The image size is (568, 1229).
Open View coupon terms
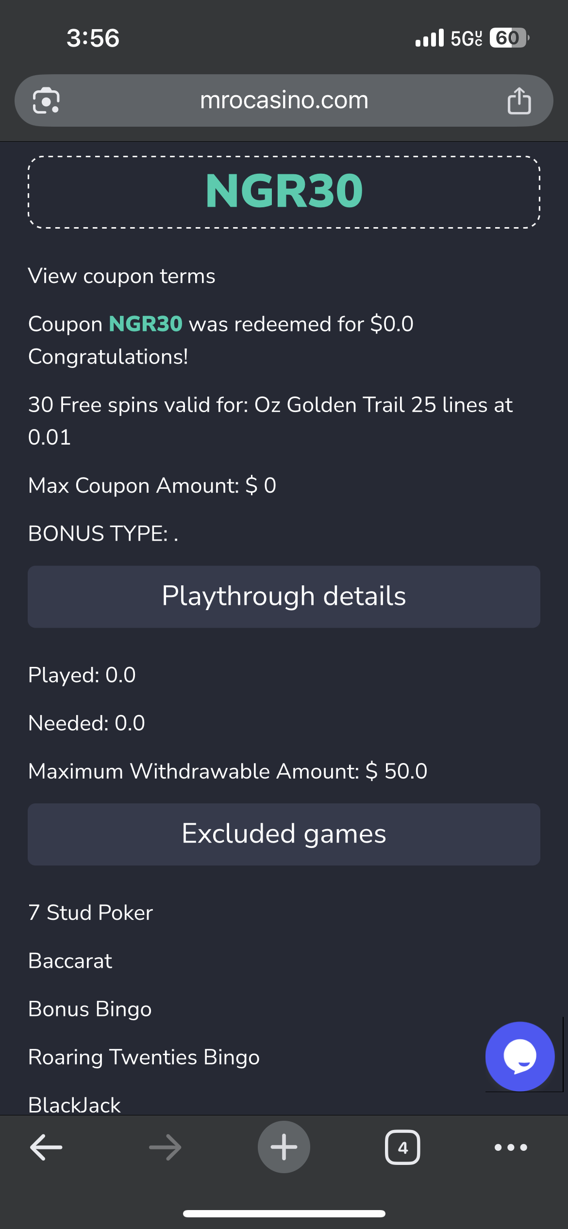tap(122, 276)
